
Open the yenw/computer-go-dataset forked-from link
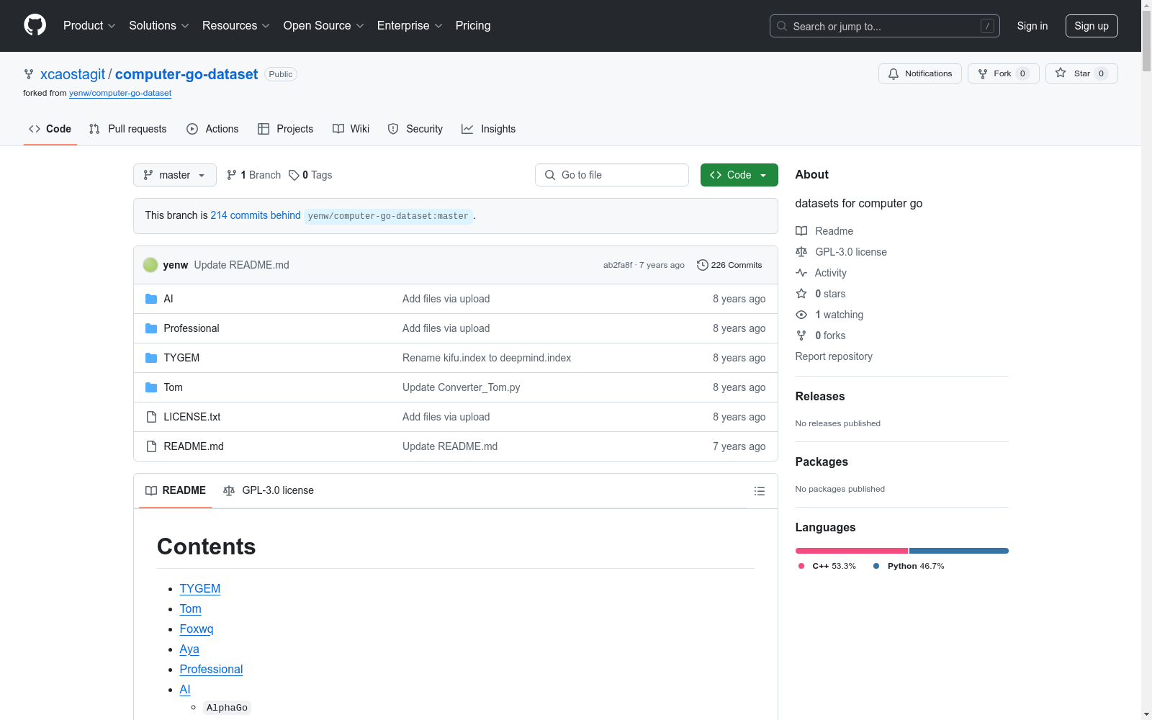[120, 93]
